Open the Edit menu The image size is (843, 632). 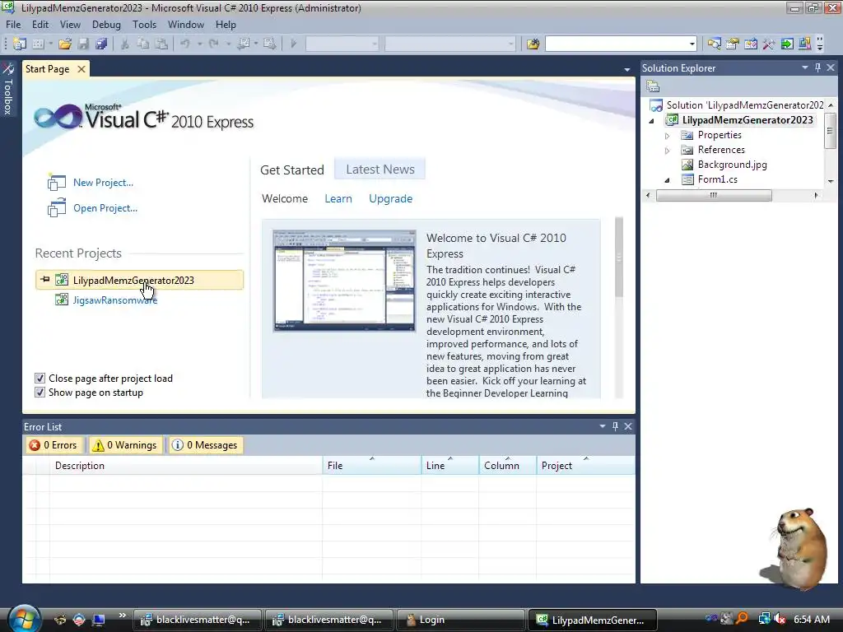click(x=40, y=25)
